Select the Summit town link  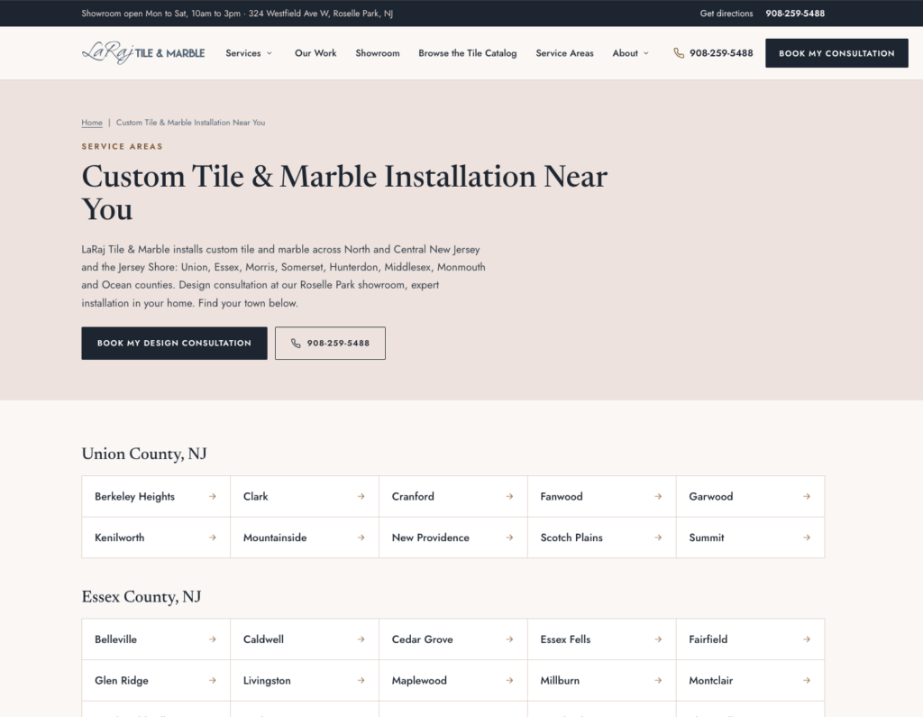[751, 538]
